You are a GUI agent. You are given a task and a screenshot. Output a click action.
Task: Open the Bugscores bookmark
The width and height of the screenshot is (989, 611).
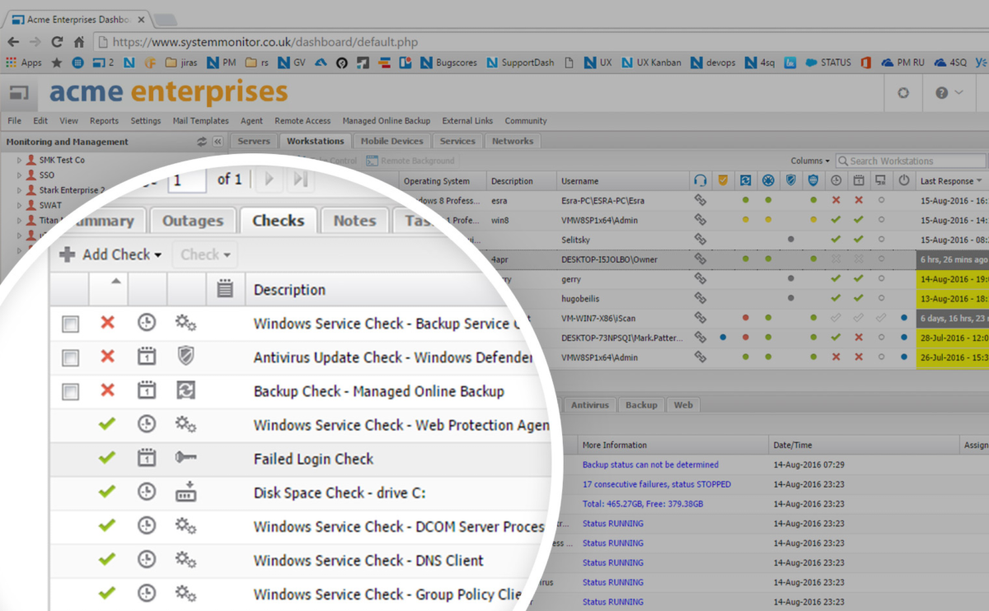click(448, 62)
